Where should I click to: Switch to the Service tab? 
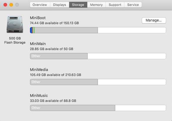(133, 5)
